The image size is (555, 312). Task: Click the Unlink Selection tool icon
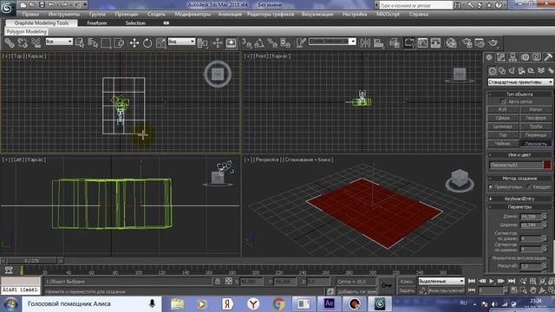tap(23, 43)
